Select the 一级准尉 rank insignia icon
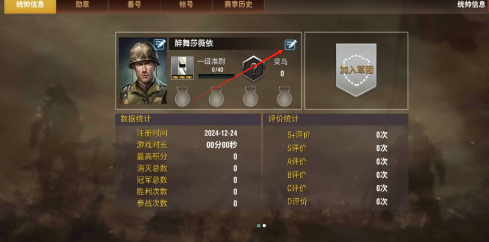489x242 pixels. [x=182, y=68]
